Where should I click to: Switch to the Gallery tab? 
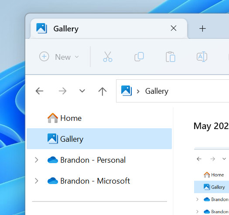(x=109, y=28)
